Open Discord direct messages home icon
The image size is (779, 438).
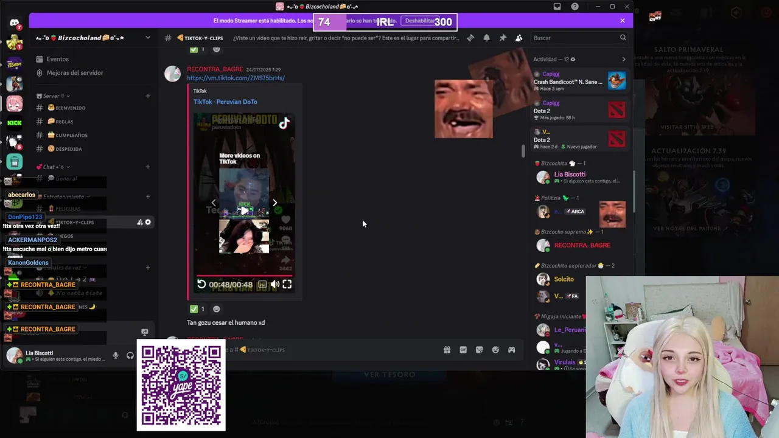click(x=15, y=23)
